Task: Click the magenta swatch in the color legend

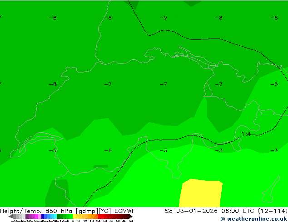Action: pyautogui.click(x=36, y=216)
